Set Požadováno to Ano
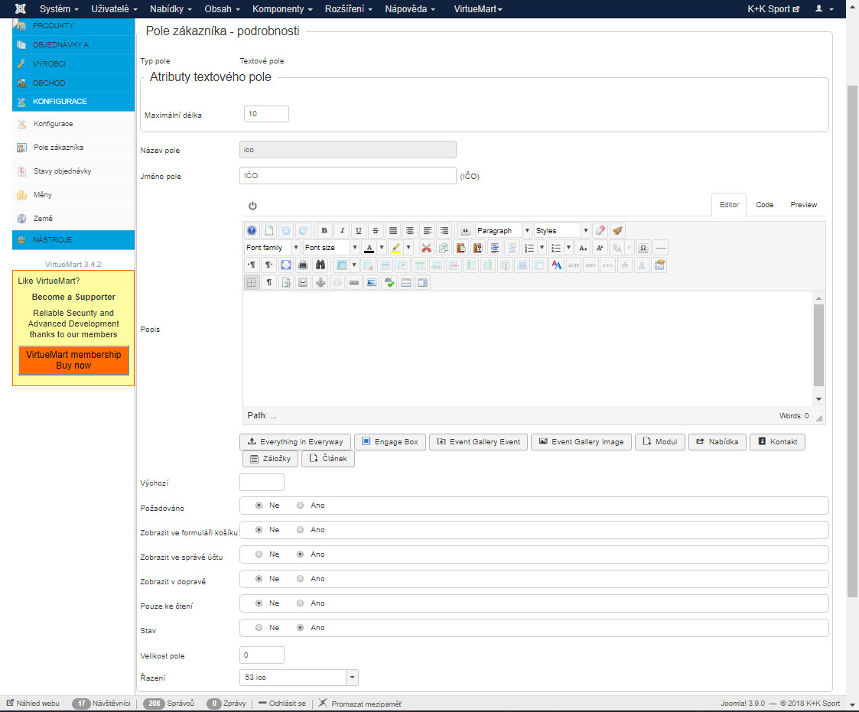This screenshot has height=712, width=859. [x=301, y=506]
